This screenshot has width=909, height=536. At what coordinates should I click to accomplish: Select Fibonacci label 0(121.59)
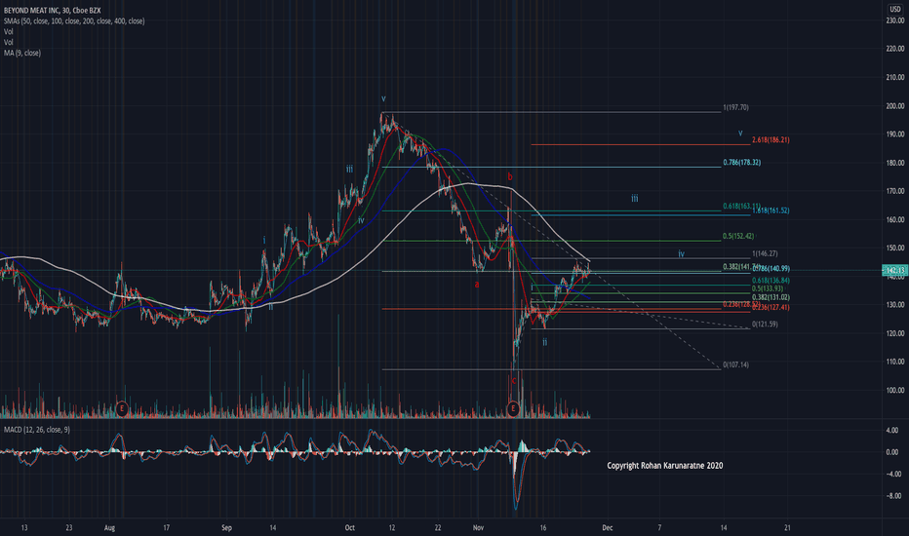coord(765,324)
